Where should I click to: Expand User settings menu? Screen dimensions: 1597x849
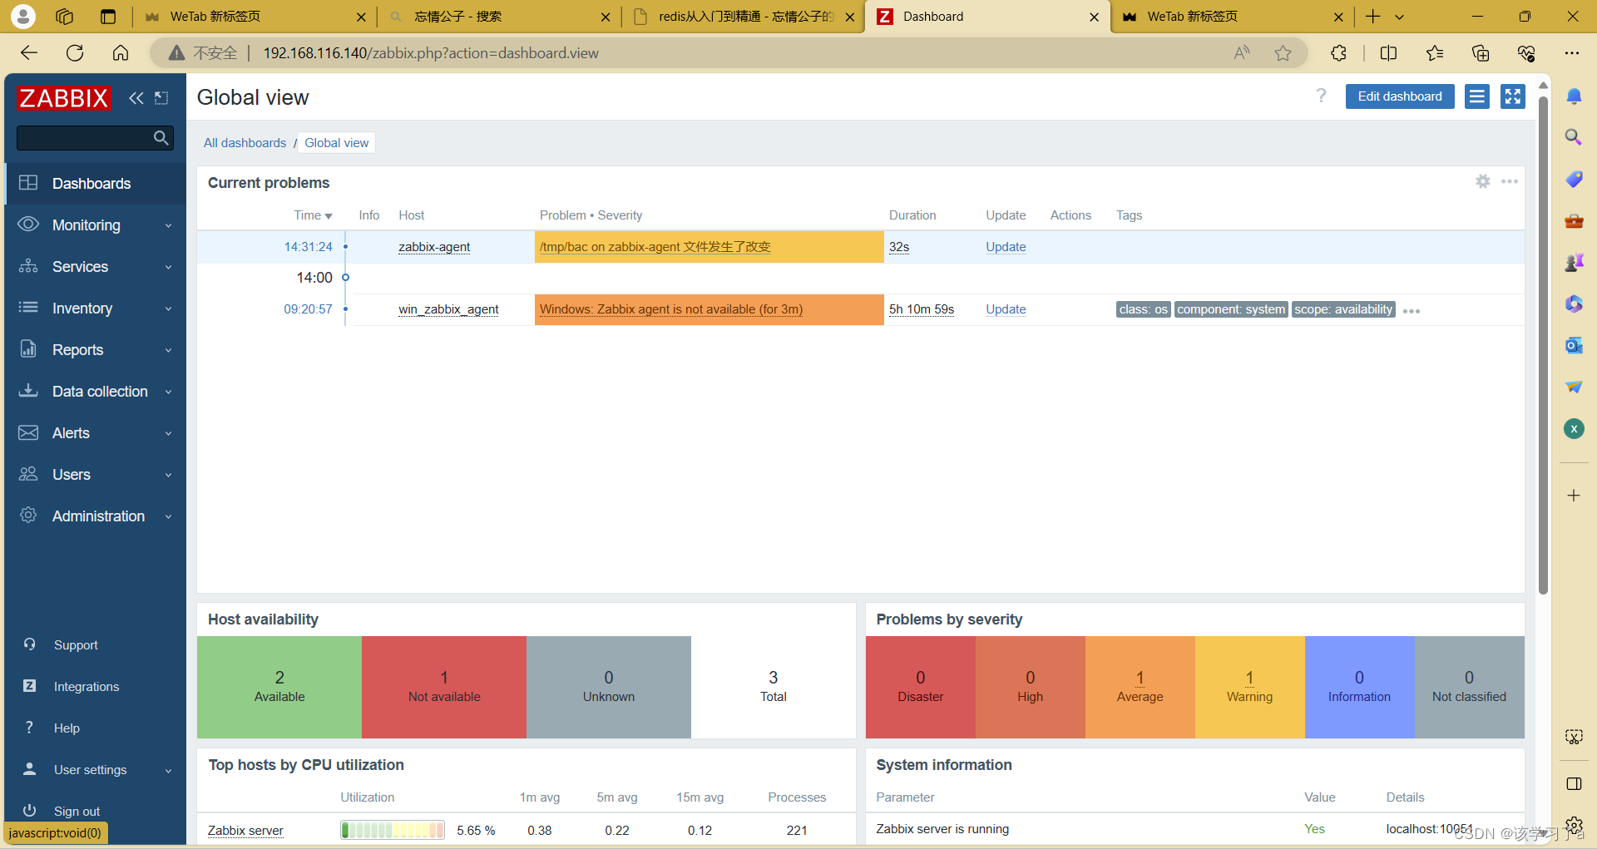click(95, 770)
